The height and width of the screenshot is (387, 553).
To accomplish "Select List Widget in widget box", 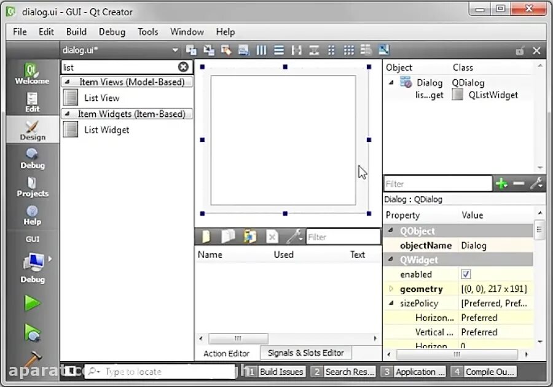I will pyautogui.click(x=127, y=130).
